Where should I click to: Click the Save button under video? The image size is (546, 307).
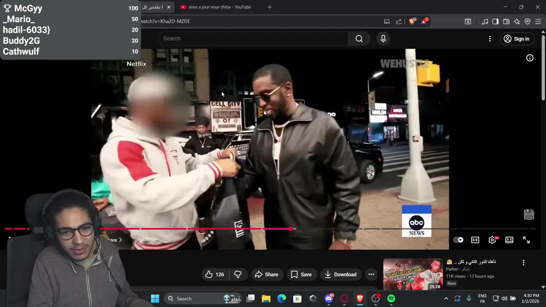point(301,275)
